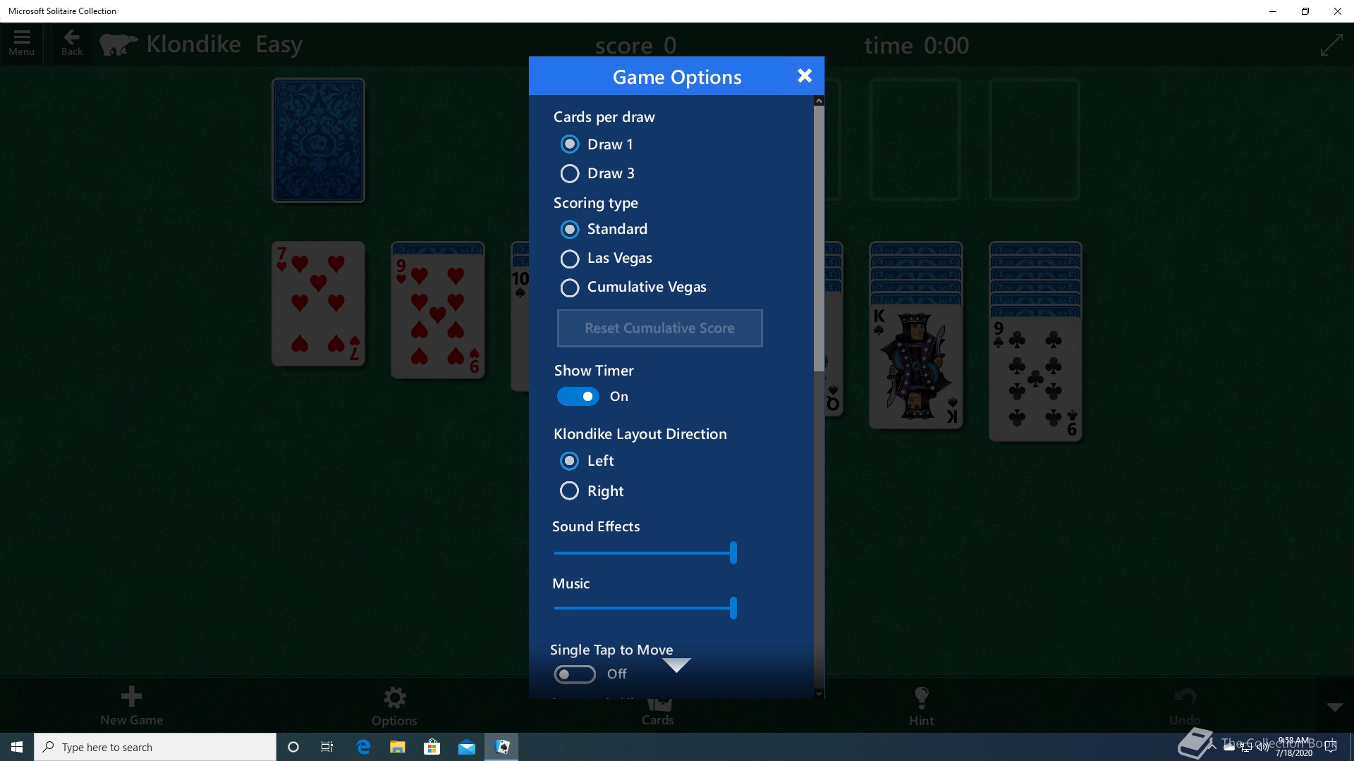Screen dimensions: 1354x761
Task: Toggle the Show Timer switch
Action: 578,397
